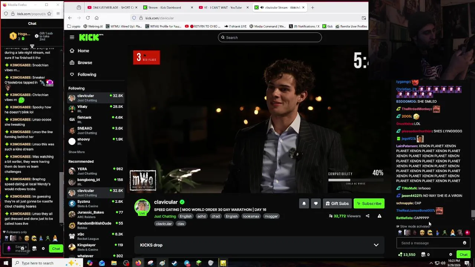Screen dimensions: 475x267
Task: Click the adhd tag
Action: point(202,216)
